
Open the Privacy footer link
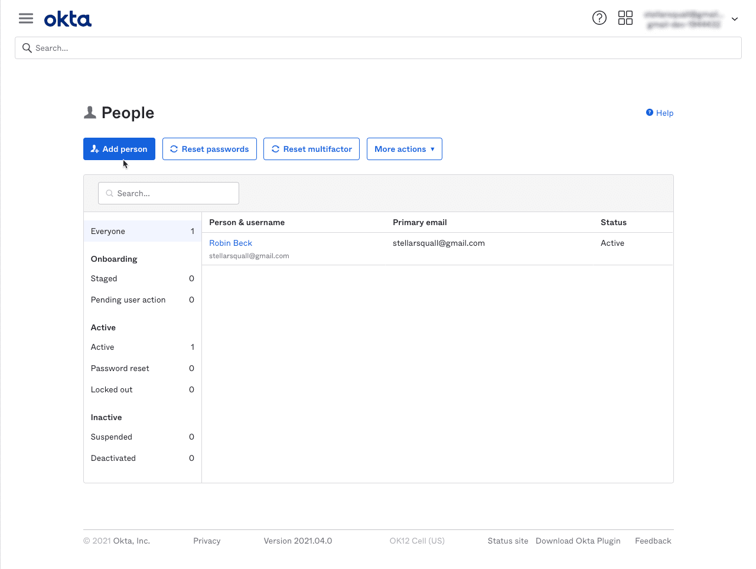[x=207, y=541]
